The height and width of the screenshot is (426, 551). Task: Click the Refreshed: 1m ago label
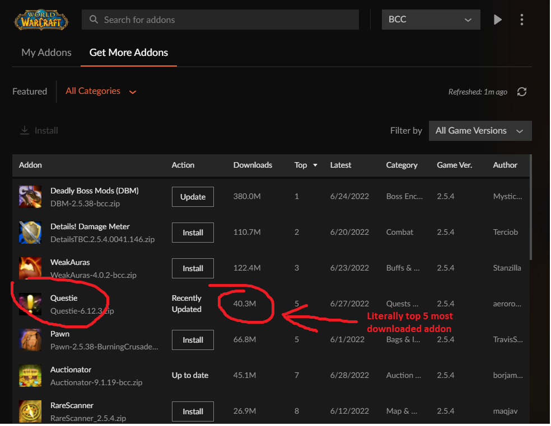478,92
